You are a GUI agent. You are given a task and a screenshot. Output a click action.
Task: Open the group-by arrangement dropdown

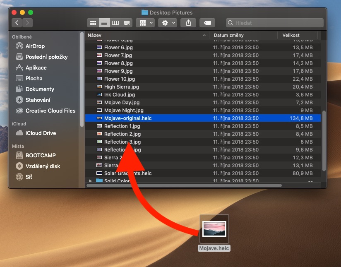pyautogui.click(x=146, y=23)
